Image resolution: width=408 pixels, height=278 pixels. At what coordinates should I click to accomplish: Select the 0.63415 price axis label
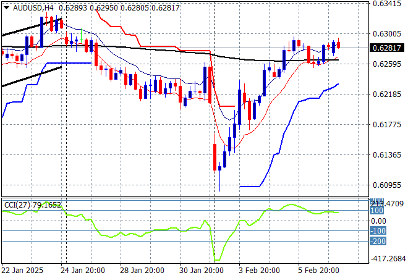click(x=387, y=4)
